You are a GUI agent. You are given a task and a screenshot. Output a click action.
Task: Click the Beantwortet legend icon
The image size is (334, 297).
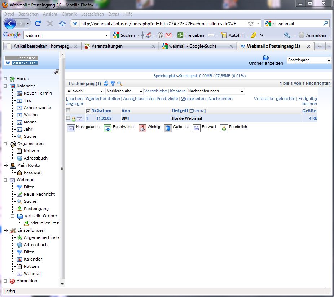point(107,128)
